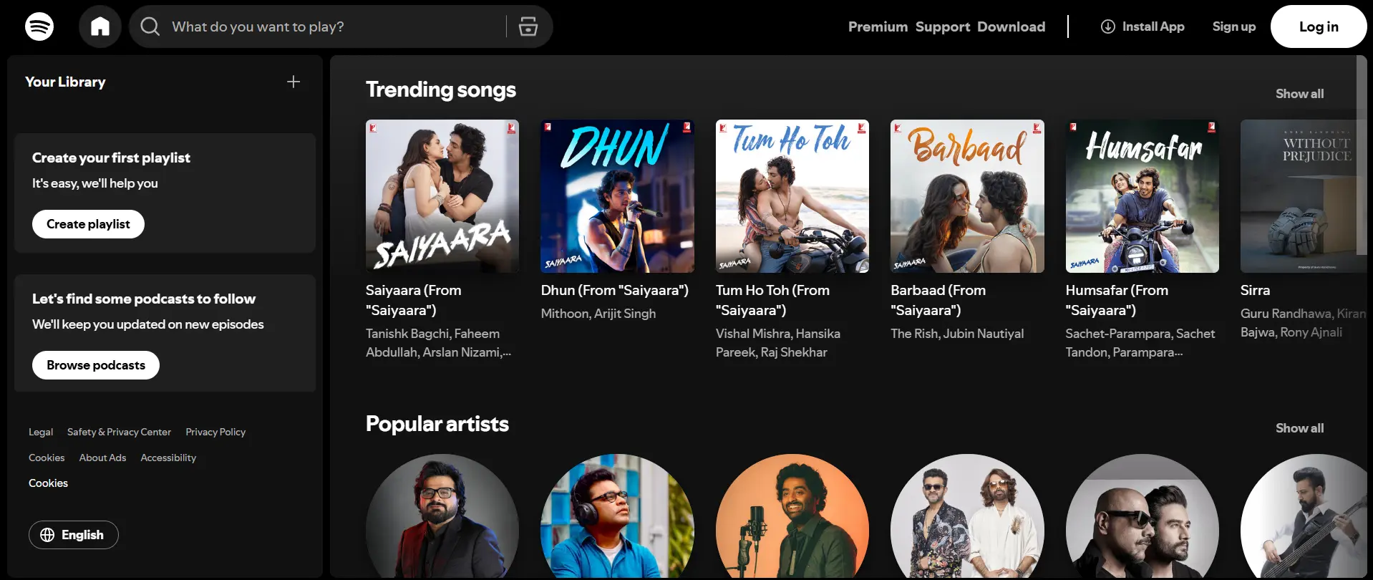Open the bald and bearded duo artist

click(x=1142, y=516)
